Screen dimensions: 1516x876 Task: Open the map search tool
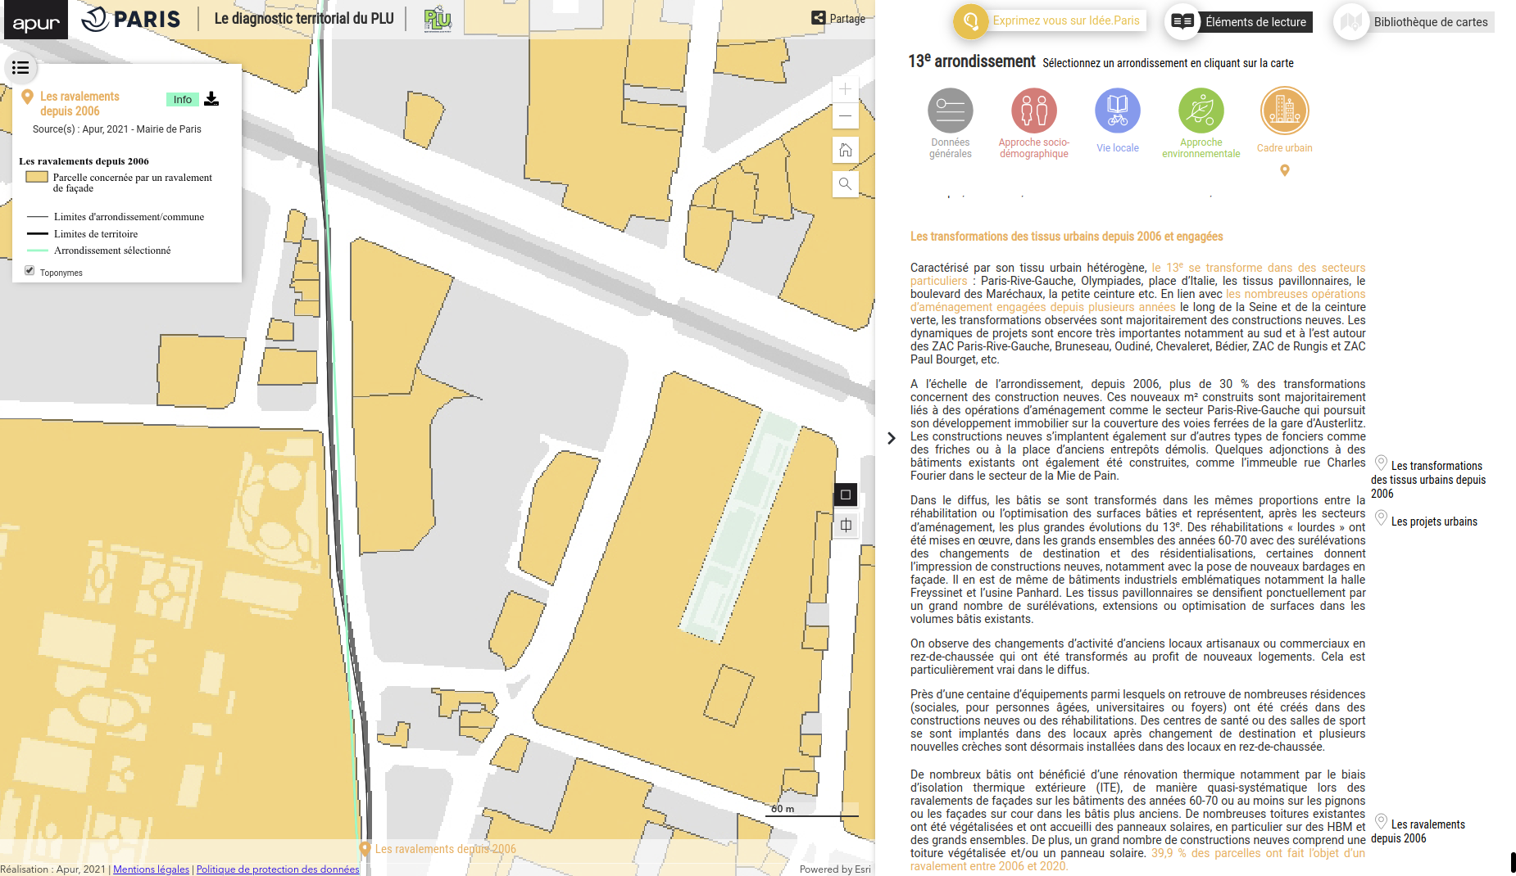[x=845, y=184]
